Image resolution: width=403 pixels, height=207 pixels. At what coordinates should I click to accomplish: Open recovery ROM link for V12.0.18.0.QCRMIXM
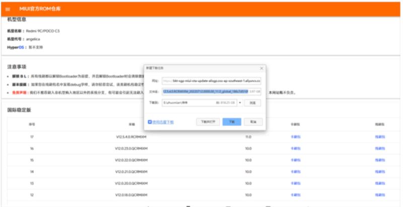(x=296, y=195)
